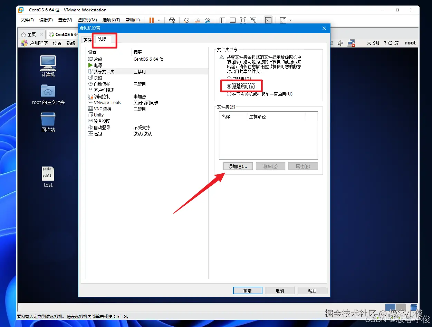Click the 取消 button
Screen dimensions: 432x327
click(x=280, y=291)
